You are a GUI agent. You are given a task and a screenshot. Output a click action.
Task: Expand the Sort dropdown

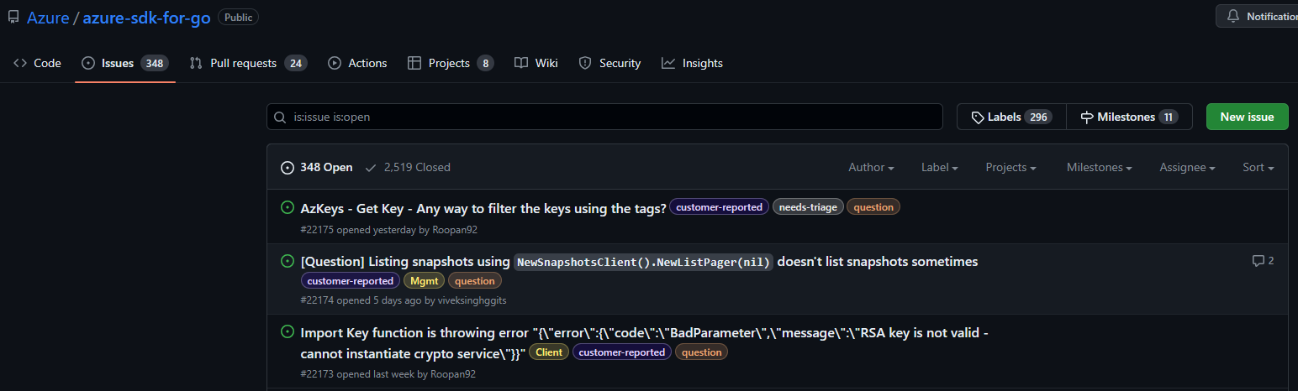[x=1258, y=167]
